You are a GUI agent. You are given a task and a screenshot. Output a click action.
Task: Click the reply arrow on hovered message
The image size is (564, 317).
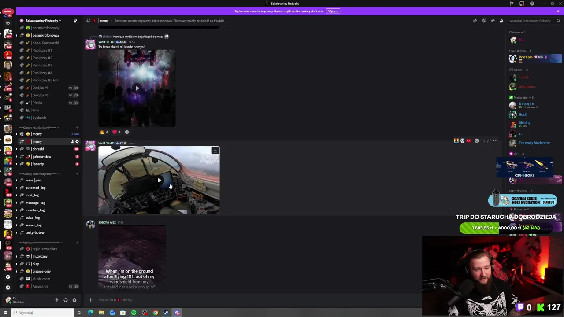483,141
